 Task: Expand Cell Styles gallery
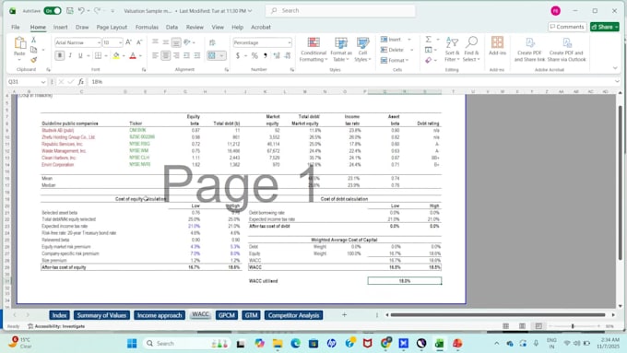pyautogui.click(x=362, y=50)
